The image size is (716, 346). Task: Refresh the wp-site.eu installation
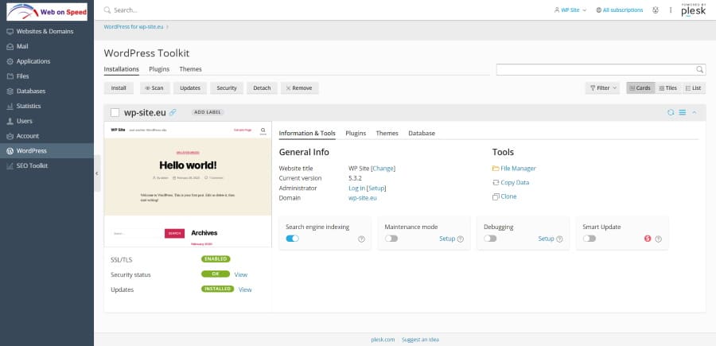pyautogui.click(x=671, y=112)
